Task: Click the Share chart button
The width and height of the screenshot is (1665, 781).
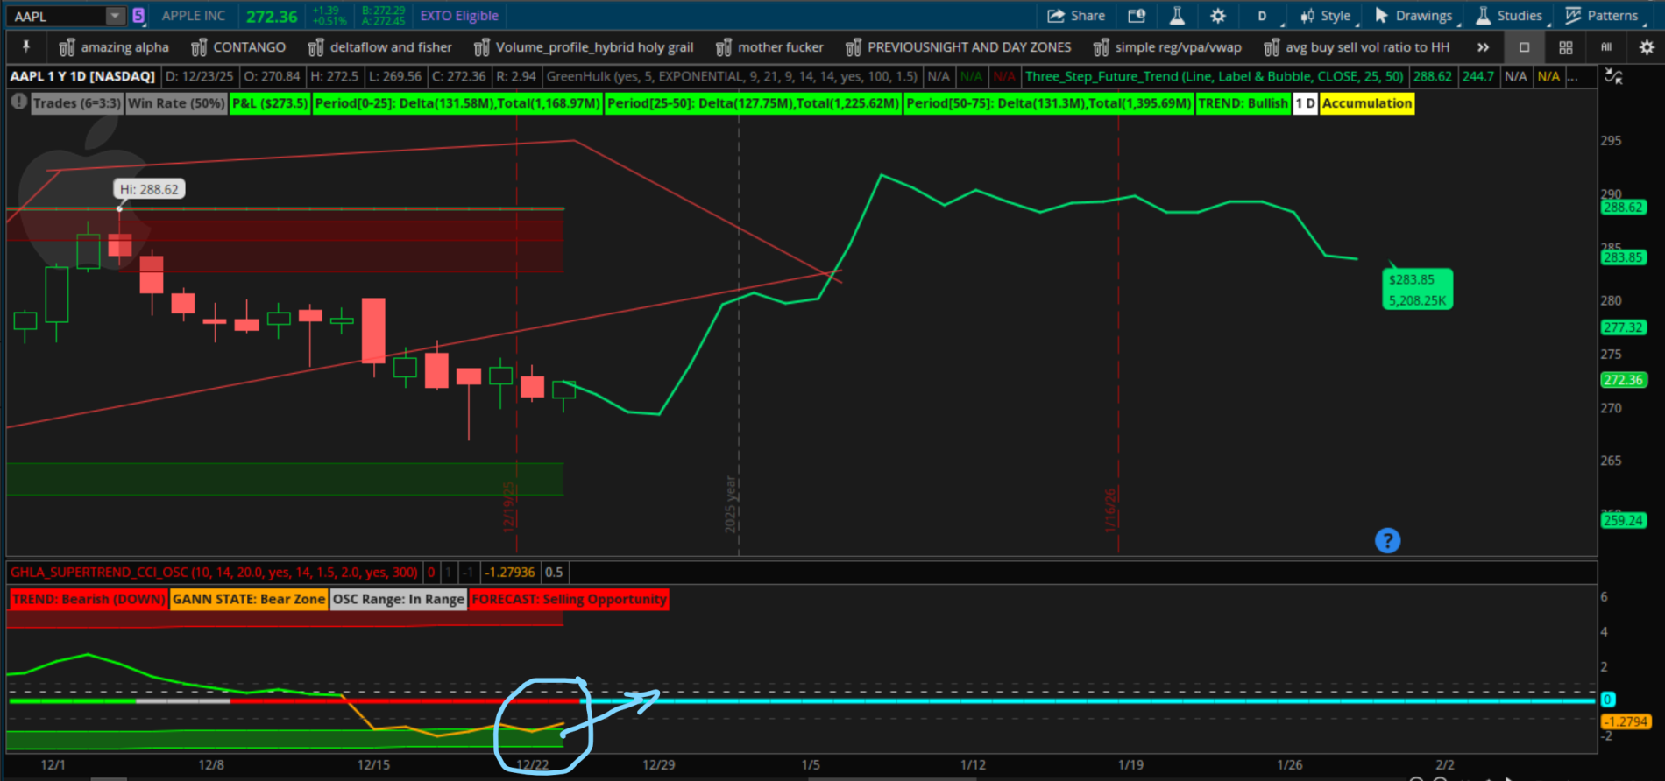Action: click(1076, 16)
